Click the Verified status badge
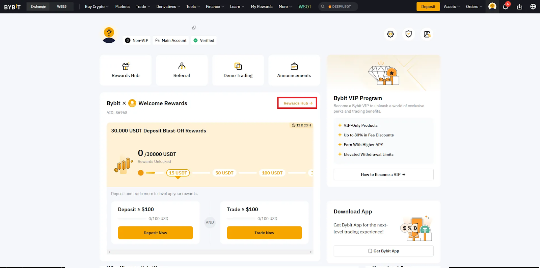The width and height of the screenshot is (540, 268). [x=204, y=40]
